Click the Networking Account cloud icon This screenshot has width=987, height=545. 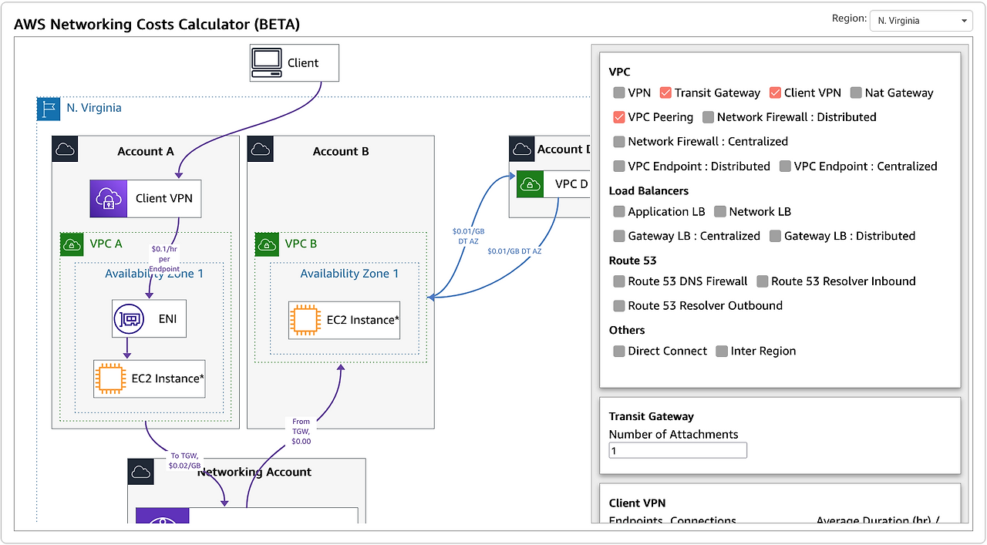[x=140, y=472]
